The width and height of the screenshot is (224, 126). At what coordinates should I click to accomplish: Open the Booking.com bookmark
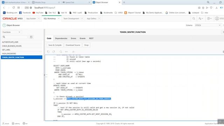[10, 13]
